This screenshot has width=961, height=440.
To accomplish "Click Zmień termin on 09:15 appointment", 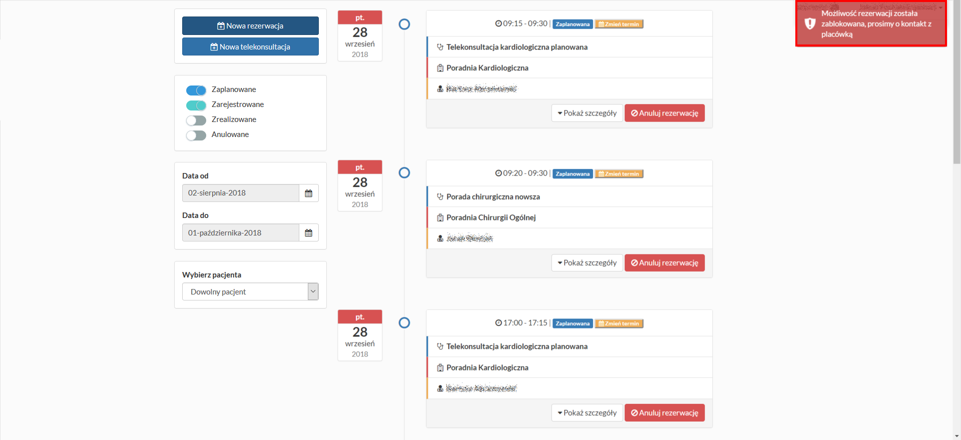I will (x=619, y=24).
